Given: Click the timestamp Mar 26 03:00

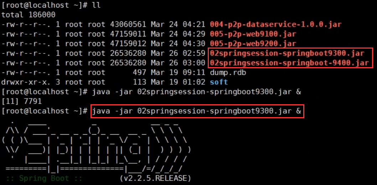Looking at the screenshot, I should click(178, 63).
